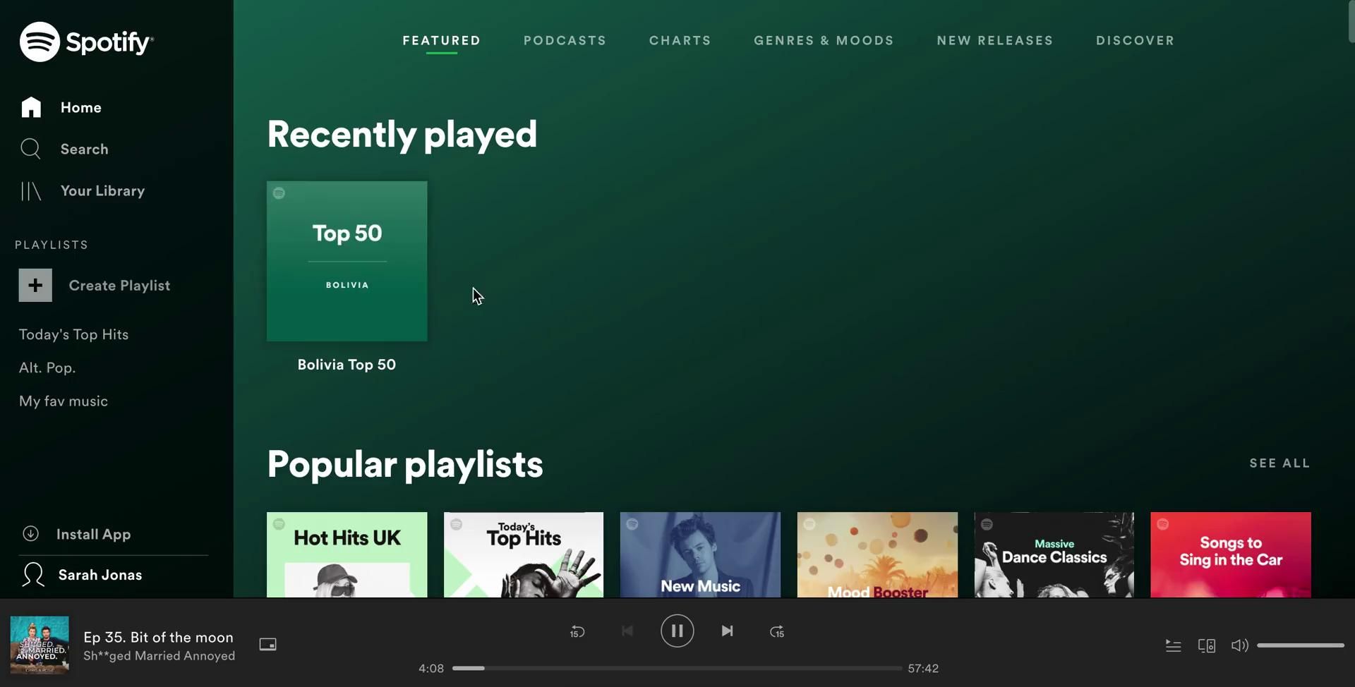Open the Genres & Moods tab
This screenshot has height=687, width=1355.
coord(824,40)
